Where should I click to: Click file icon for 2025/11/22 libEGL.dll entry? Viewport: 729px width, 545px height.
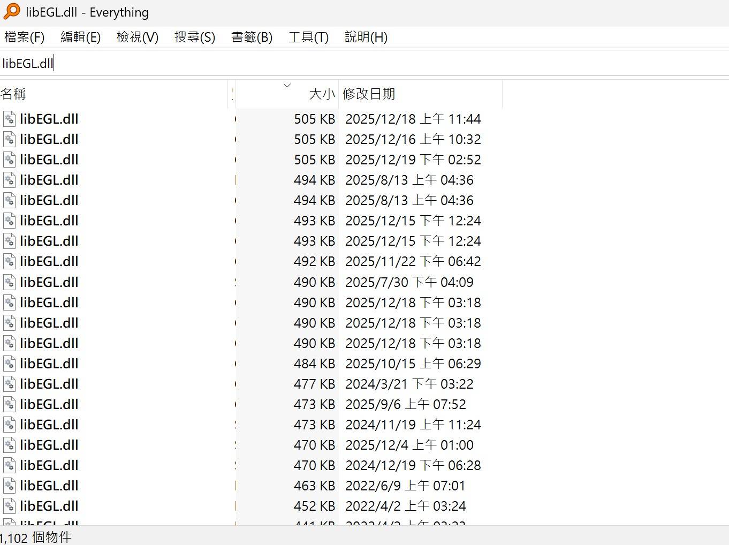click(x=9, y=261)
